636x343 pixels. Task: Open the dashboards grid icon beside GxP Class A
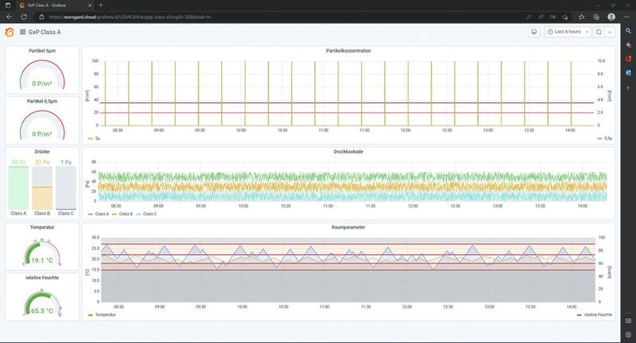click(x=23, y=32)
